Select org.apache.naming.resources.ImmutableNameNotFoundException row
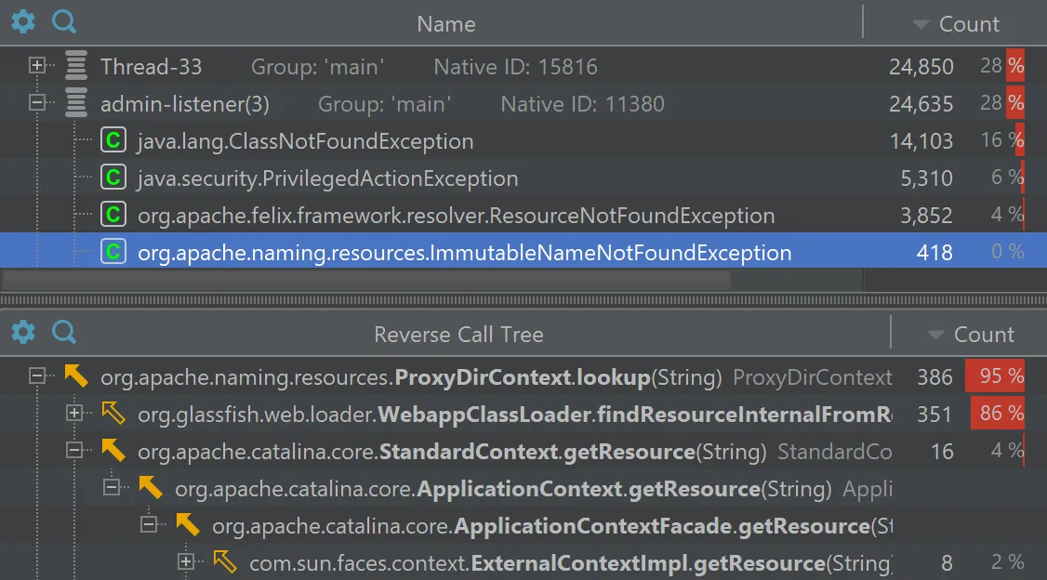Viewport: 1047px width, 580px height. click(x=523, y=252)
